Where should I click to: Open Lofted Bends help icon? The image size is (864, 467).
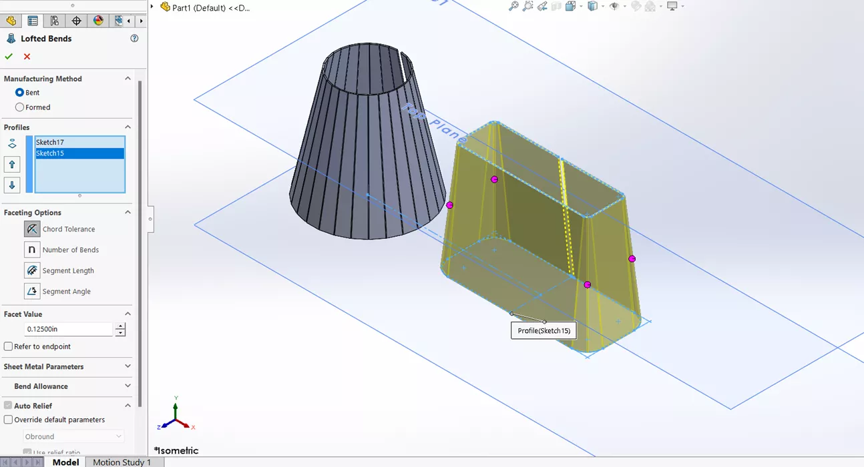(134, 39)
